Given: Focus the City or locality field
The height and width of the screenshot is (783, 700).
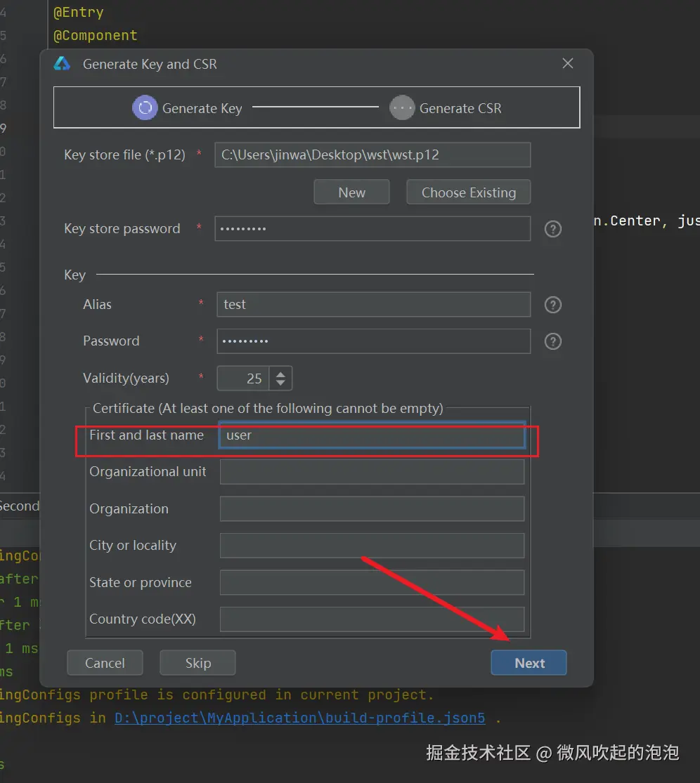Looking at the screenshot, I should click(372, 546).
